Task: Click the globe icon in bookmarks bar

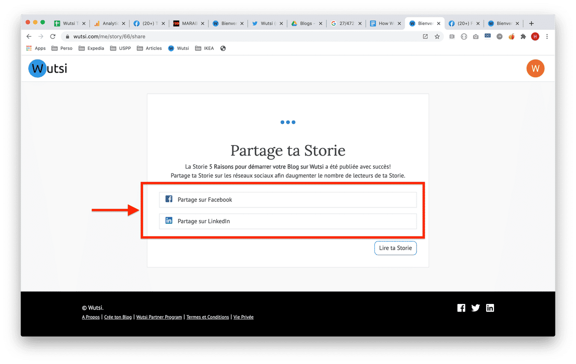Action: (x=223, y=48)
